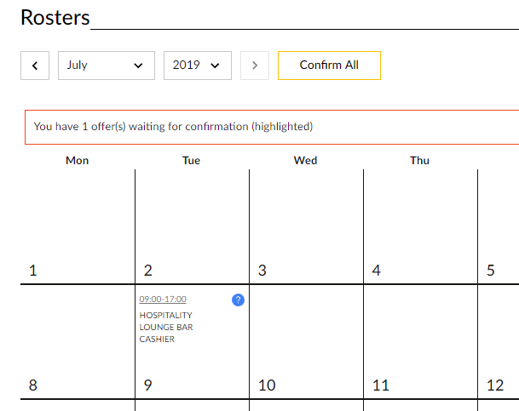Select the HOSPITALITY LOUNGE BAR CASHIER shift
The image size is (519, 411).
(x=166, y=327)
